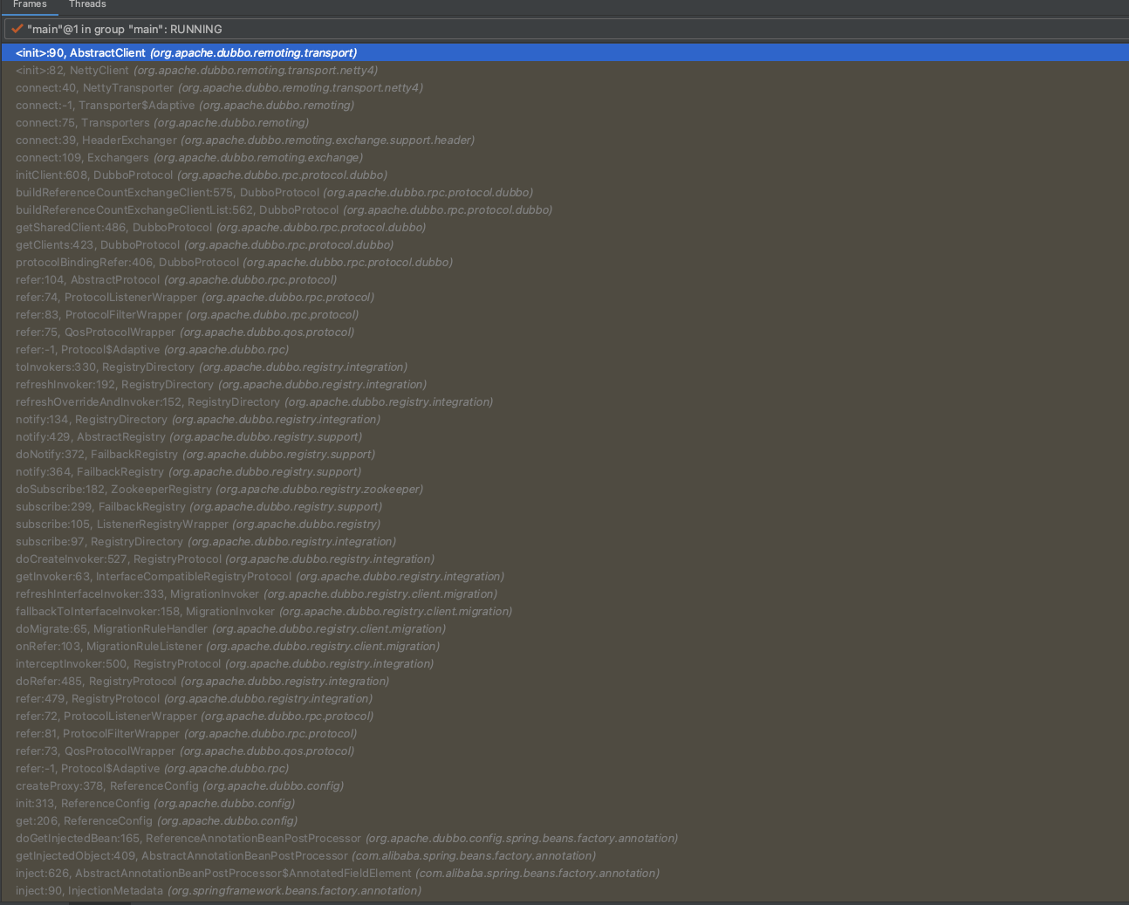Select frame init:313, ReferenceConfig

tap(564, 803)
